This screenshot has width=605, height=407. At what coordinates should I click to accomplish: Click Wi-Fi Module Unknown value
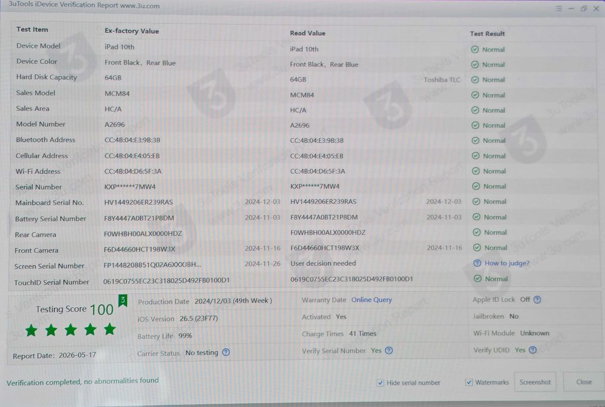(534, 333)
